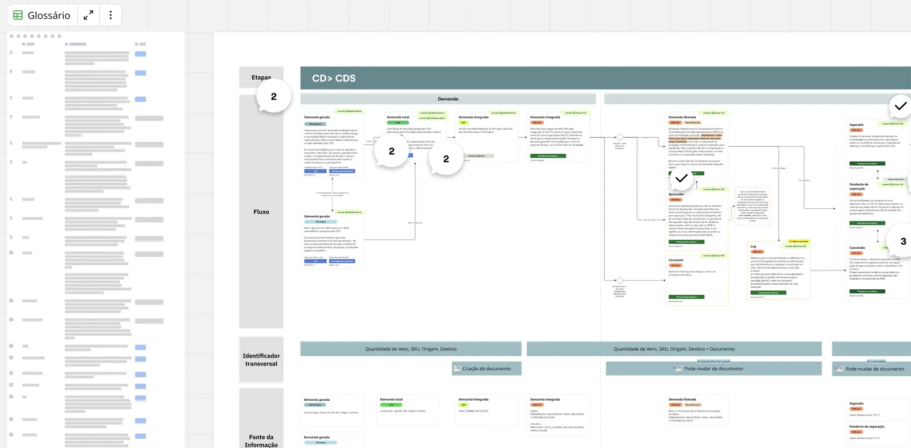Select the Demanda gerada CDS Engine card in Fluxo

coord(333,239)
